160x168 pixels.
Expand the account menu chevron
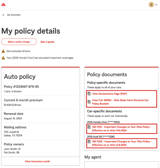pyautogui.click(x=156, y=5)
